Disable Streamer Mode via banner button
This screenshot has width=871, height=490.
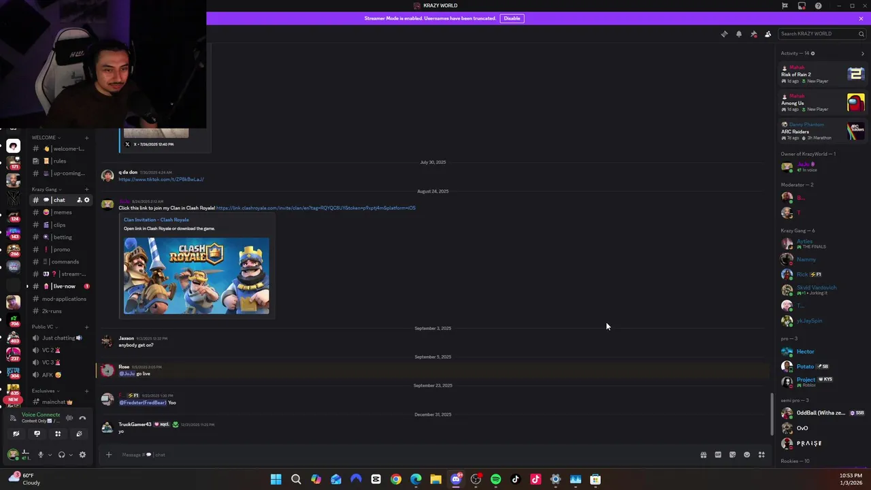coord(512,18)
